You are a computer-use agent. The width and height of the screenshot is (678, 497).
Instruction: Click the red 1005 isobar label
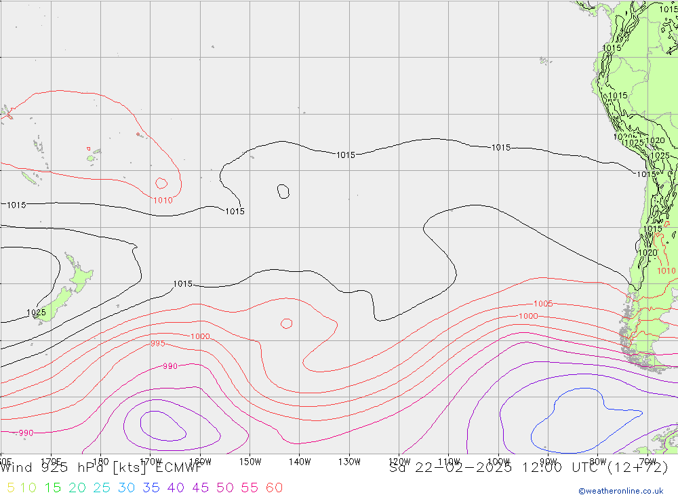click(x=542, y=304)
